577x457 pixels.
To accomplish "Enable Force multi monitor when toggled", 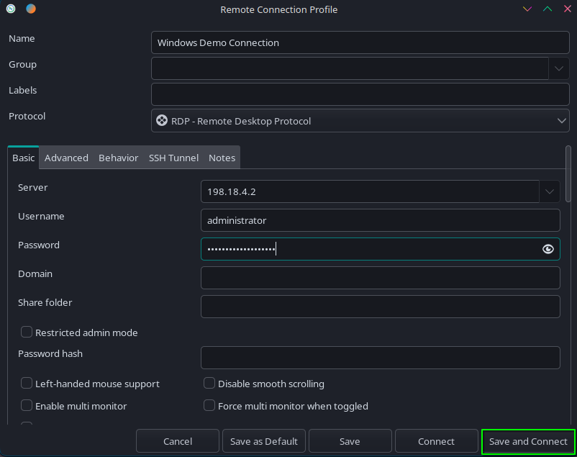I will pos(209,406).
